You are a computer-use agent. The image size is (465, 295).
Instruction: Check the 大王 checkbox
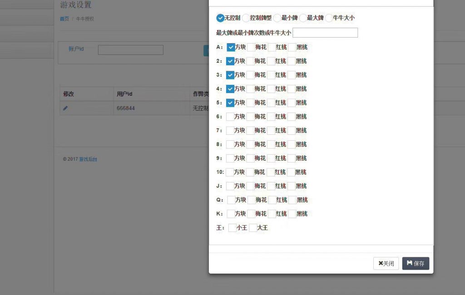pos(252,227)
